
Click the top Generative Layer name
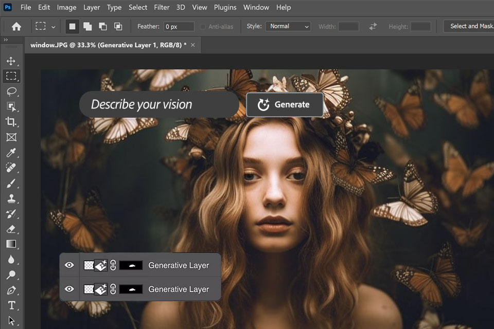[179, 265]
